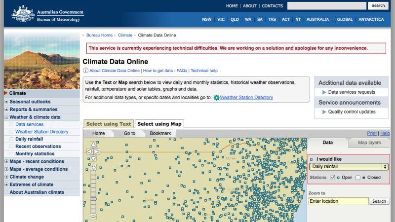This screenshot has width=395, height=222.
Task: Click the bullet box beside Daily rainfall
Action: 11,139
